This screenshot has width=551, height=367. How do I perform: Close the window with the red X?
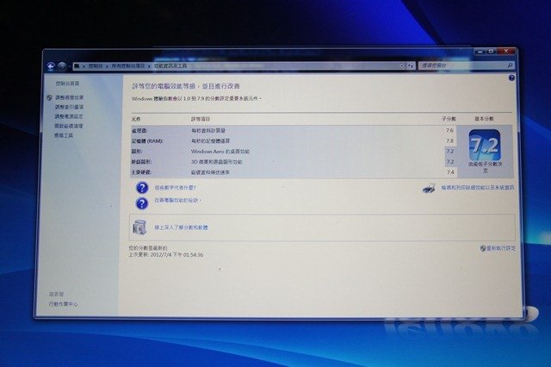point(506,52)
